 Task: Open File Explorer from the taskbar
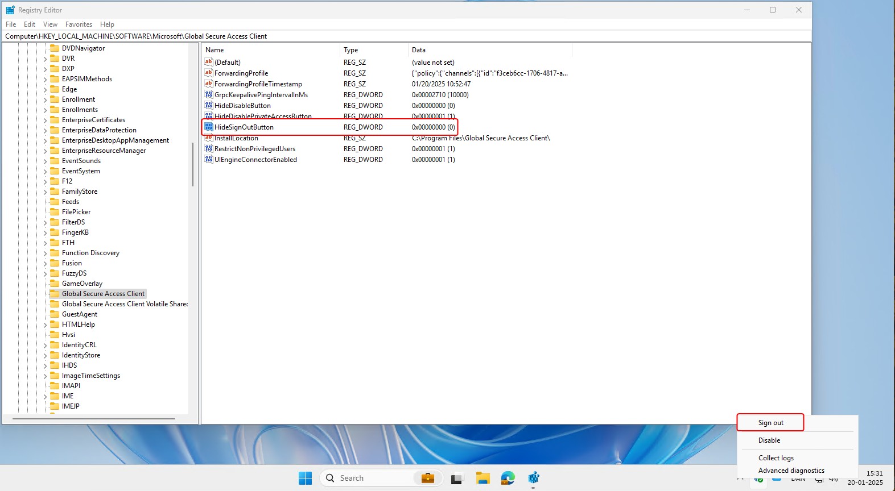pyautogui.click(x=483, y=478)
